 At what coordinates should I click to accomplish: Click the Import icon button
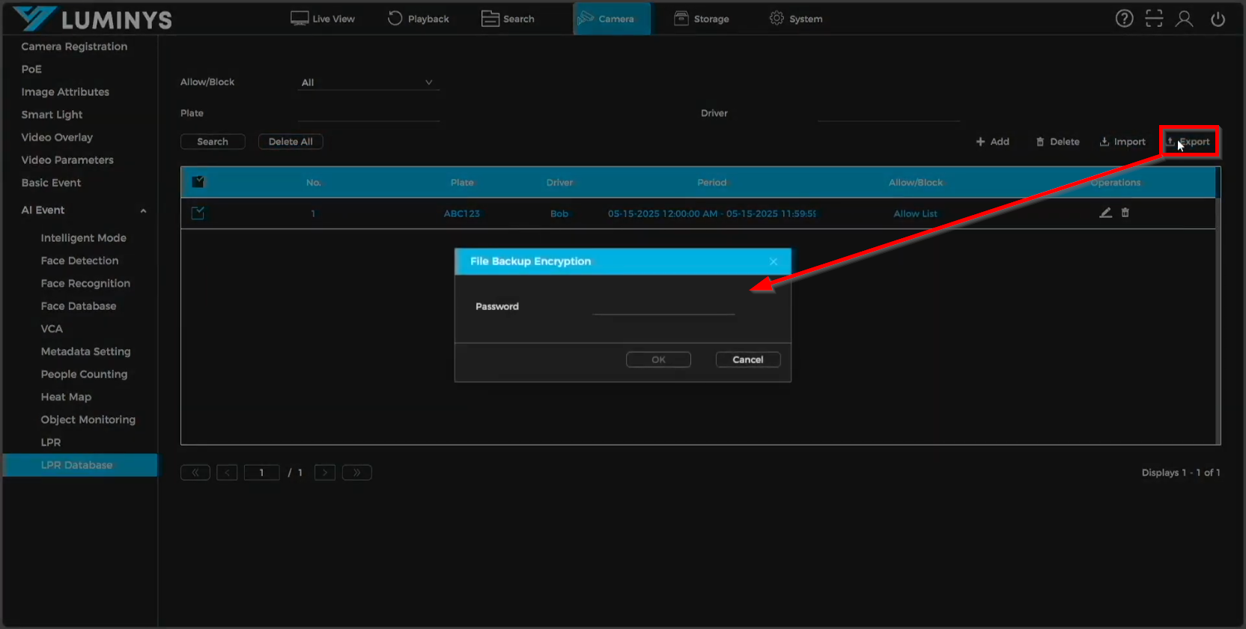tap(1122, 142)
